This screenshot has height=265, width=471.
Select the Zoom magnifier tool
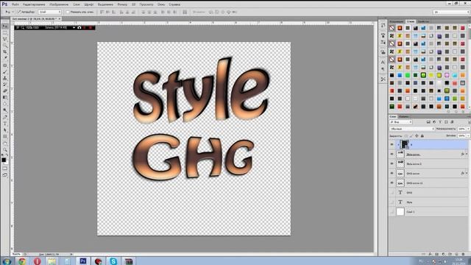[5, 149]
